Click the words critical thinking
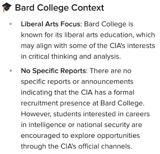The image size is (160, 154). coord(53,57)
